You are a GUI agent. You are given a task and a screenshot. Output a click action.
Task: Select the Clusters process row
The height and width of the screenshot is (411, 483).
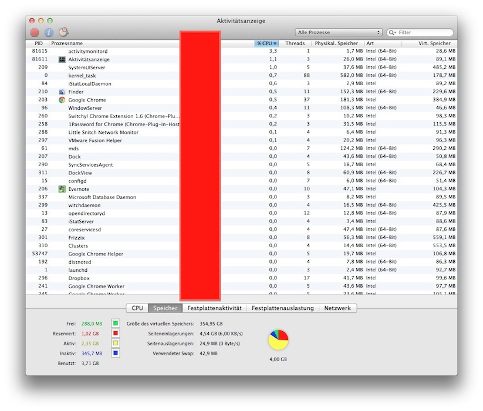point(242,245)
